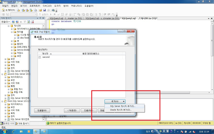
Task: Open the 파일(F) menu
Action: point(5,6)
